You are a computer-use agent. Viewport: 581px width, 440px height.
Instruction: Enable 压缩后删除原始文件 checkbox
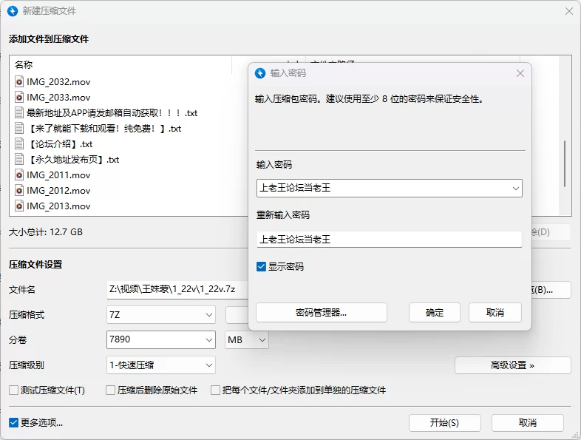coord(111,390)
